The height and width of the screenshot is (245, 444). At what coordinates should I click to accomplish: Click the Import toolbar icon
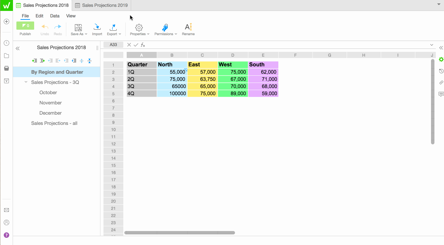pyautogui.click(x=97, y=29)
